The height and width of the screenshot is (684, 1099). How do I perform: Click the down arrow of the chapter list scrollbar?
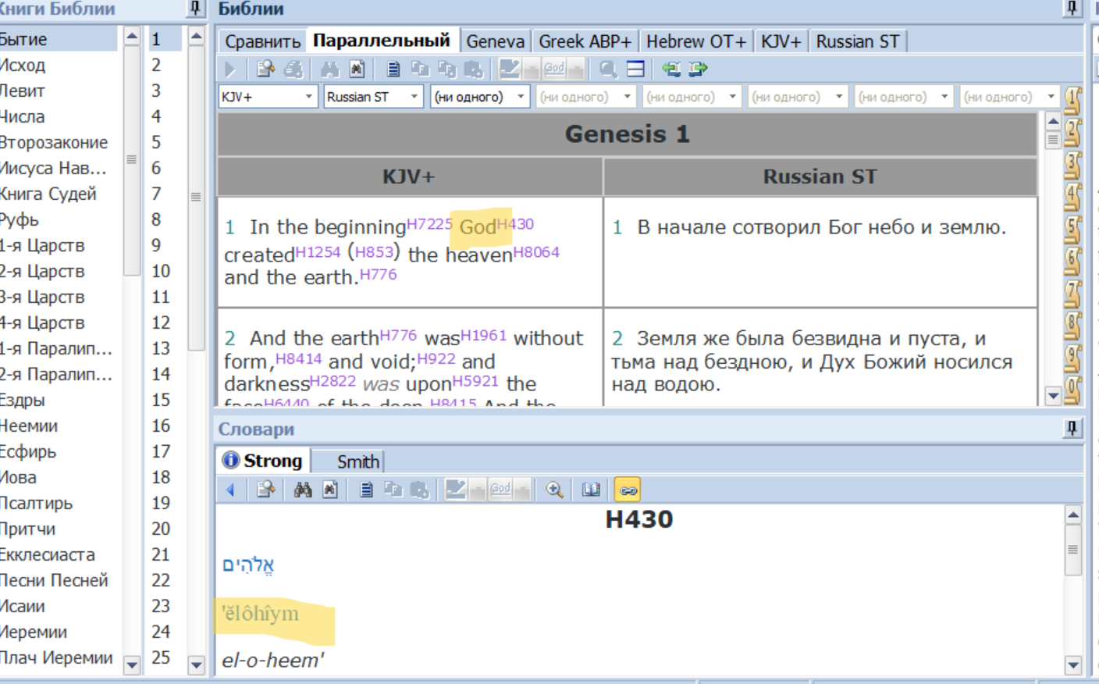(x=196, y=665)
